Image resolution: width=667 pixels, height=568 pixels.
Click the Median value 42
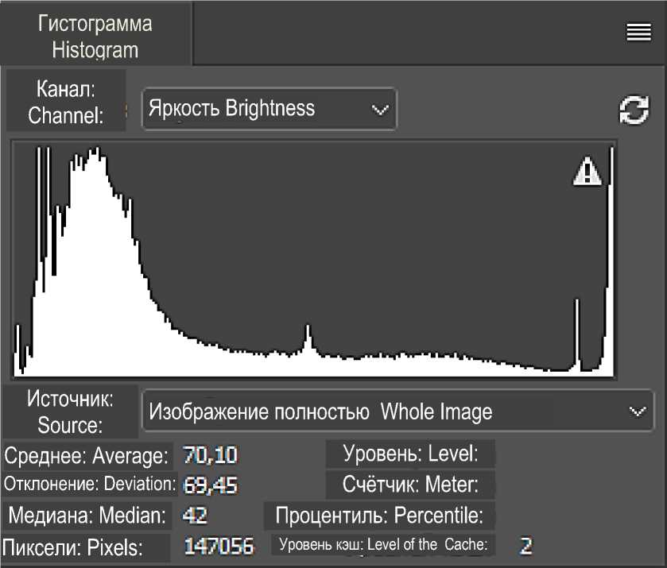coord(195,515)
